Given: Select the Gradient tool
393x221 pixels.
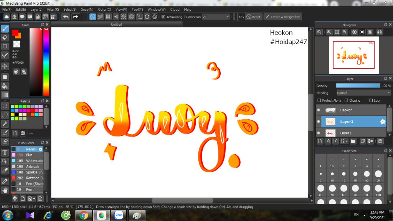Looking at the screenshot, I should pyautogui.click(x=5, y=95).
